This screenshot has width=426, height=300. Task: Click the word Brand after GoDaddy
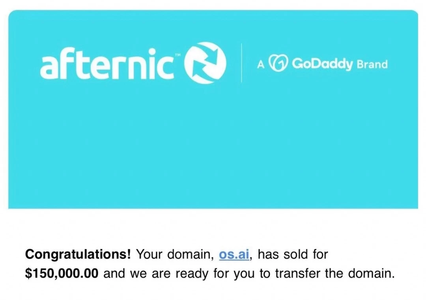372,65
